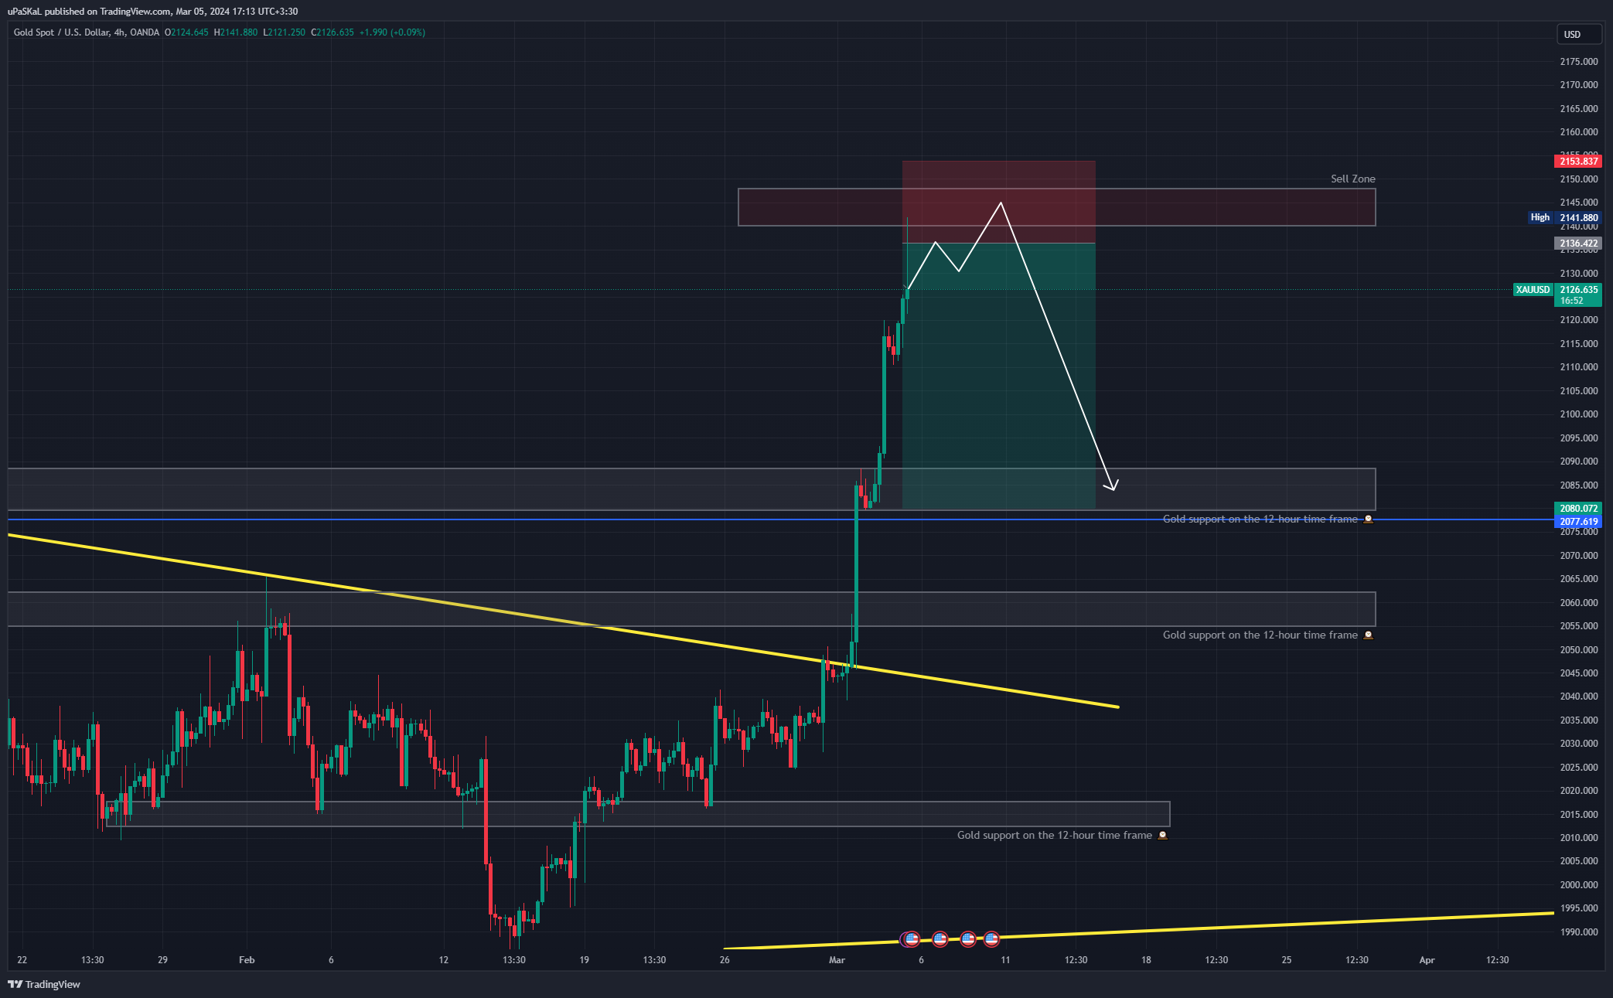1613x998 pixels.
Task: Click the Gold Spot / U.S. Dollar chart title
Action: [87, 32]
